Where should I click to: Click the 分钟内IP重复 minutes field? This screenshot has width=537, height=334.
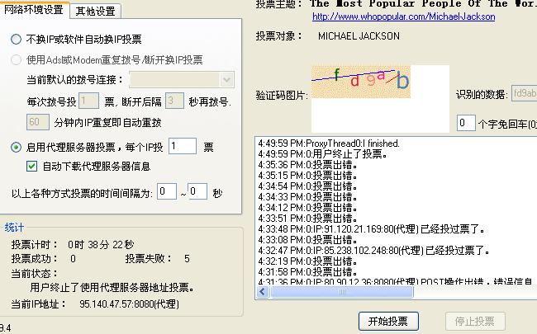tap(38, 122)
